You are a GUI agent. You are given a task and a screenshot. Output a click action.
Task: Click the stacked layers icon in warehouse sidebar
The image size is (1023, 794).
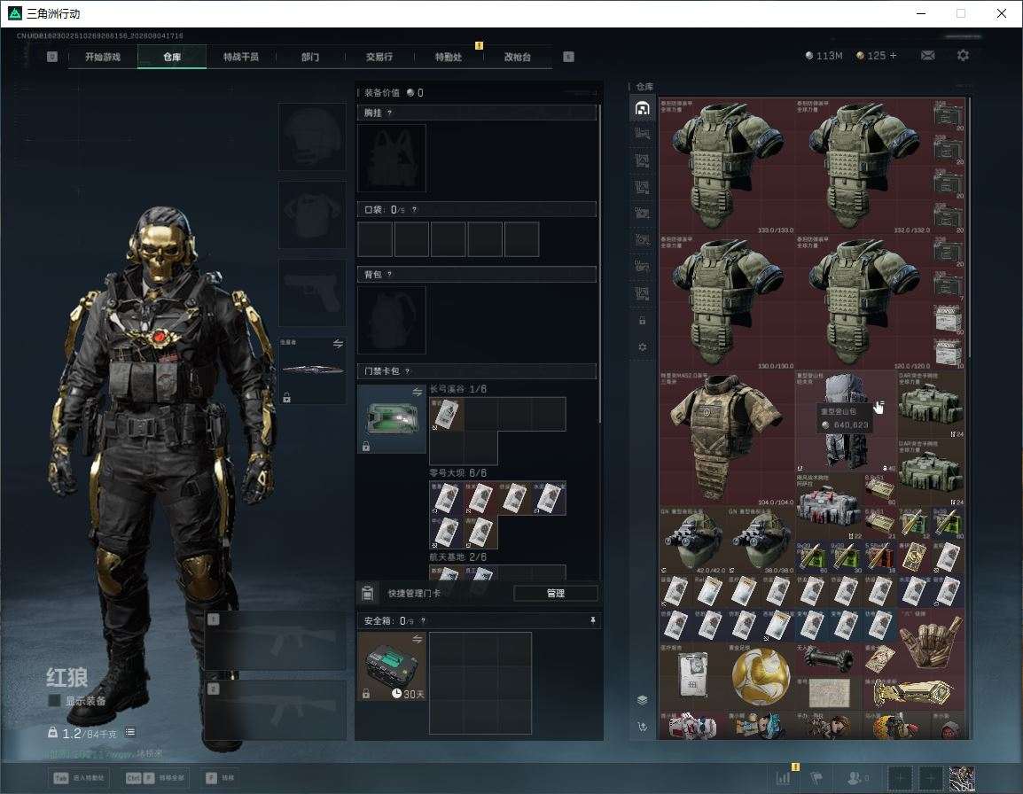[x=642, y=699]
